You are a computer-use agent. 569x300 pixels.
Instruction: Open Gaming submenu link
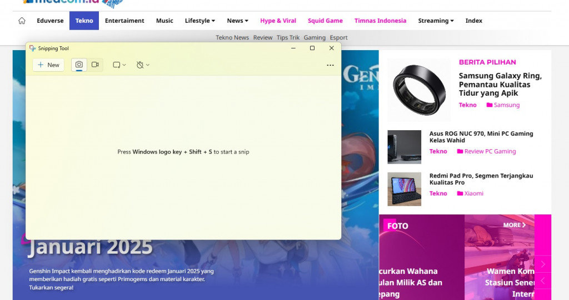[x=315, y=37]
